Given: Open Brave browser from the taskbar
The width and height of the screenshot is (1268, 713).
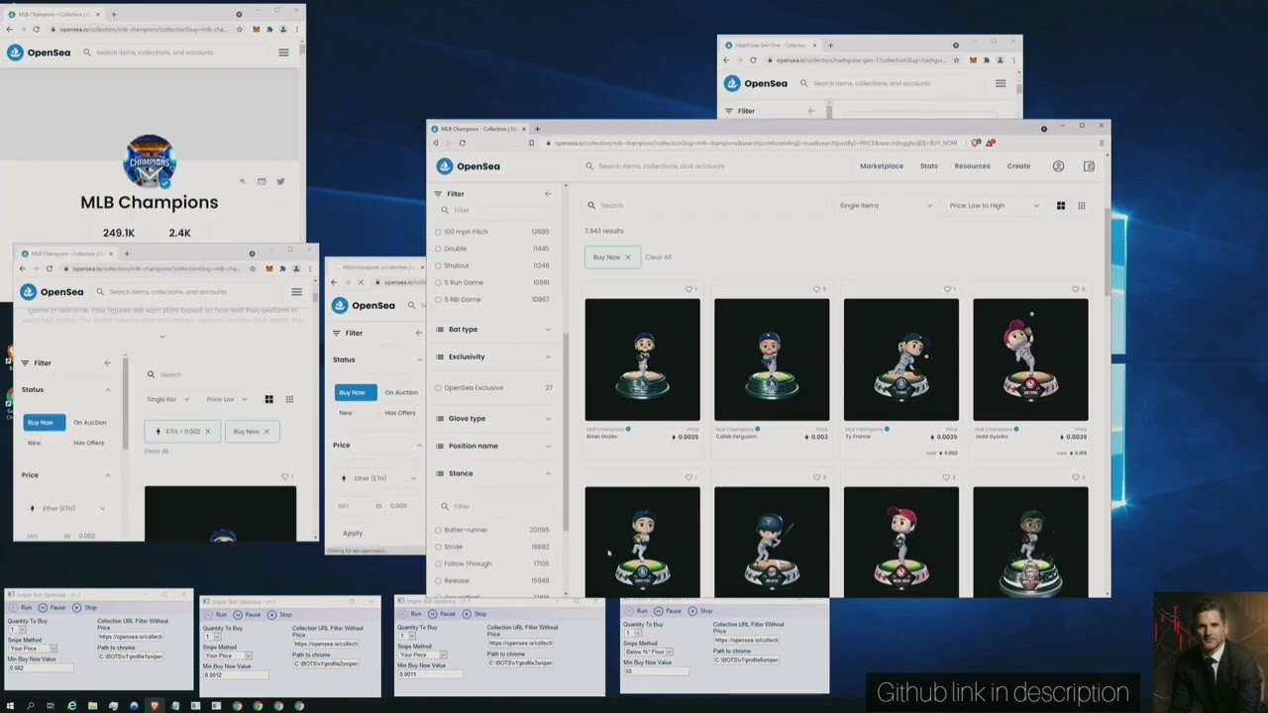Looking at the screenshot, I should point(154,706).
